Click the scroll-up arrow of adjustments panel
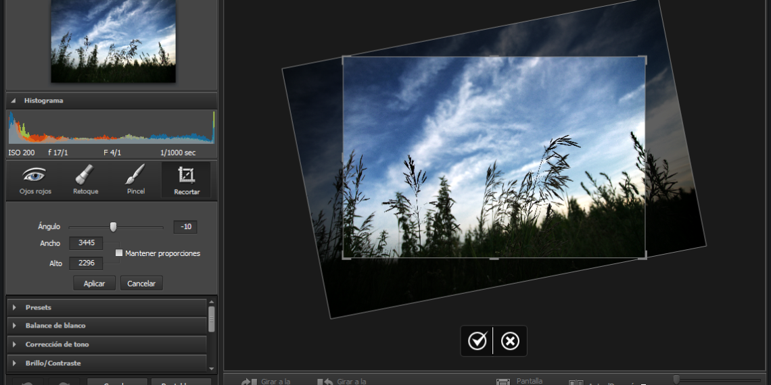Image resolution: width=771 pixels, height=385 pixels. pos(212,302)
